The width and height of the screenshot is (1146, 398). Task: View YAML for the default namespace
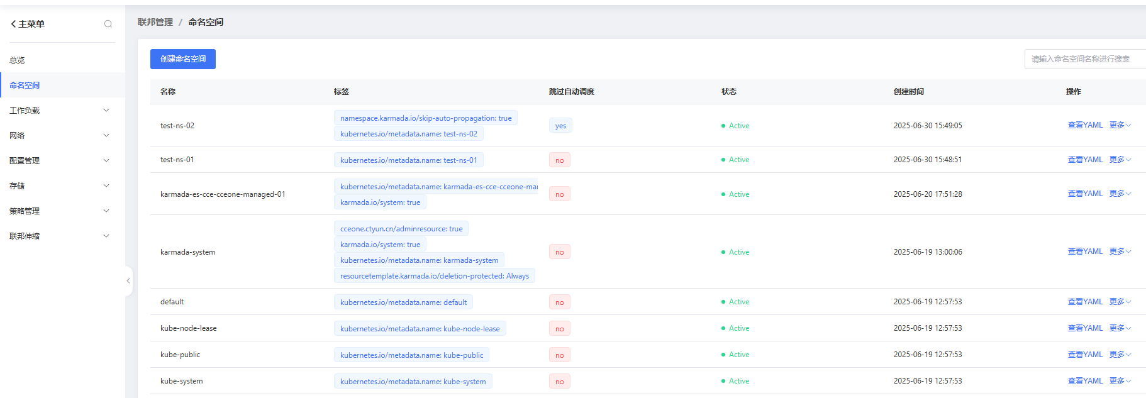(x=1085, y=302)
